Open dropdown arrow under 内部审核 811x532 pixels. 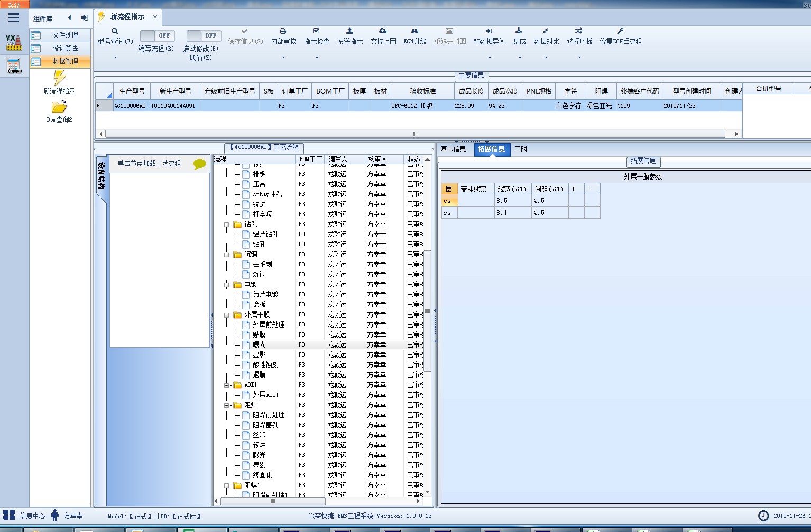[283, 58]
